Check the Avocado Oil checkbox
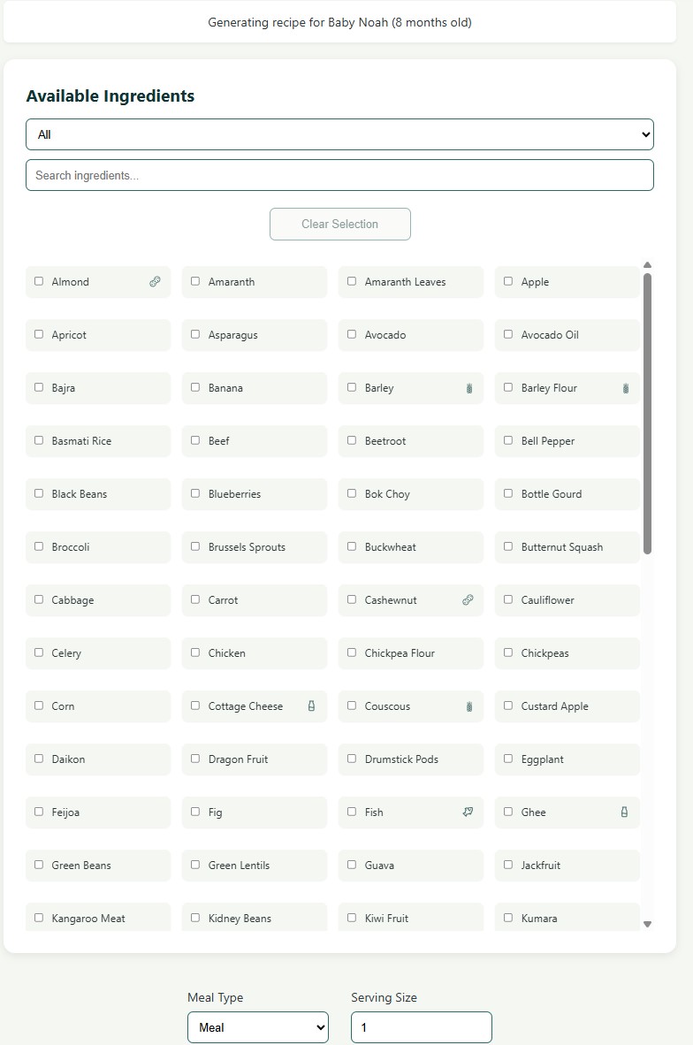This screenshot has width=693, height=1045. click(x=508, y=334)
